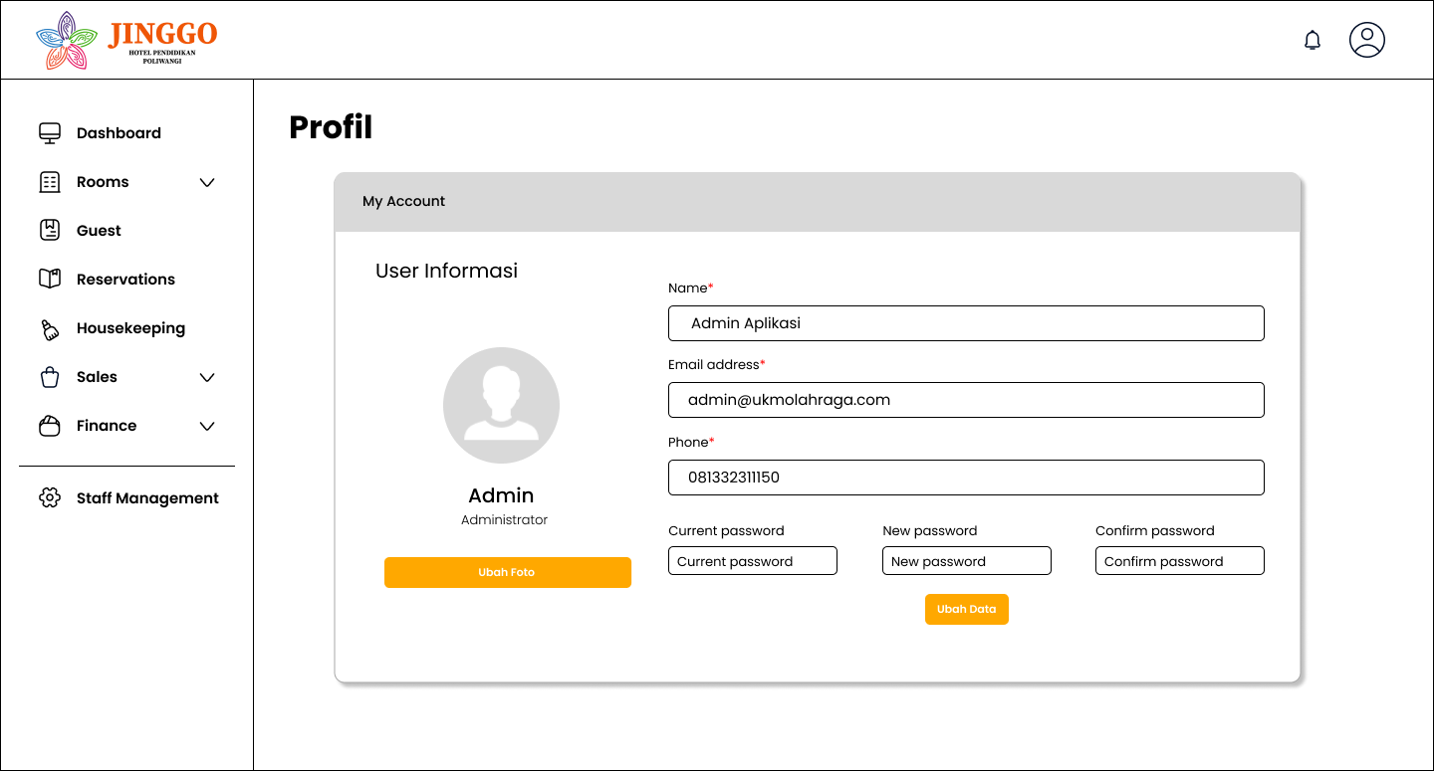Viewport: 1434px width, 771px height.
Task: Click the My Account card header
Action: click(x=818, y=202)
